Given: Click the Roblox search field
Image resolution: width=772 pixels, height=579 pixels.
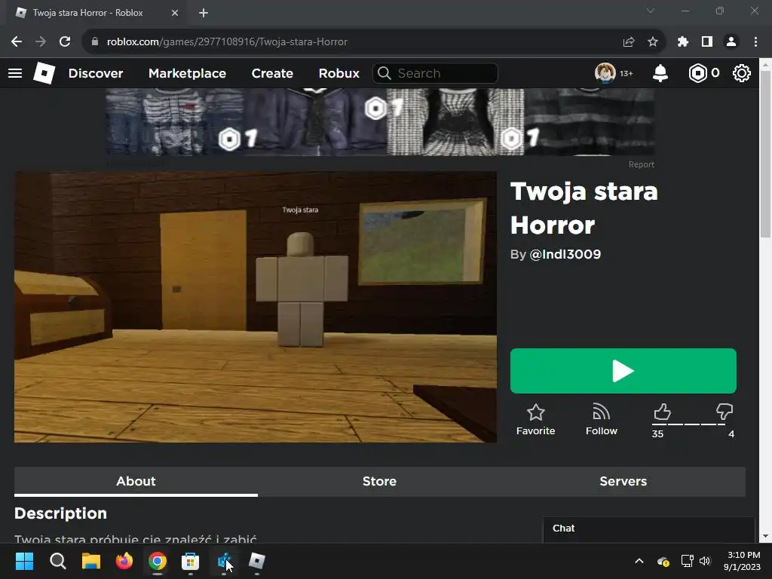Looking at the screenshot, I should point(435,73).
